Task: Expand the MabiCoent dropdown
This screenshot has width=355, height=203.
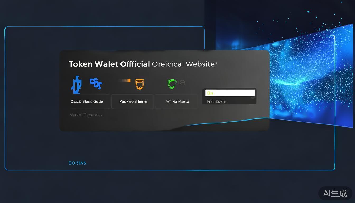Action: (229, 101)
